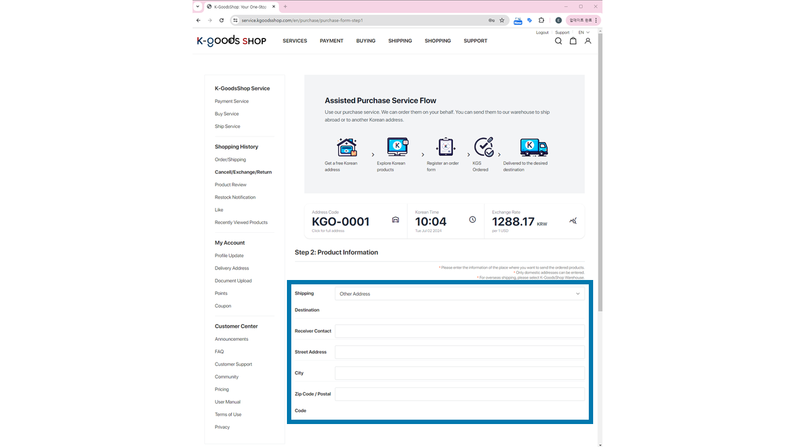Bookmark page with the star icon
Screen dimensions: 795x447
502,20
